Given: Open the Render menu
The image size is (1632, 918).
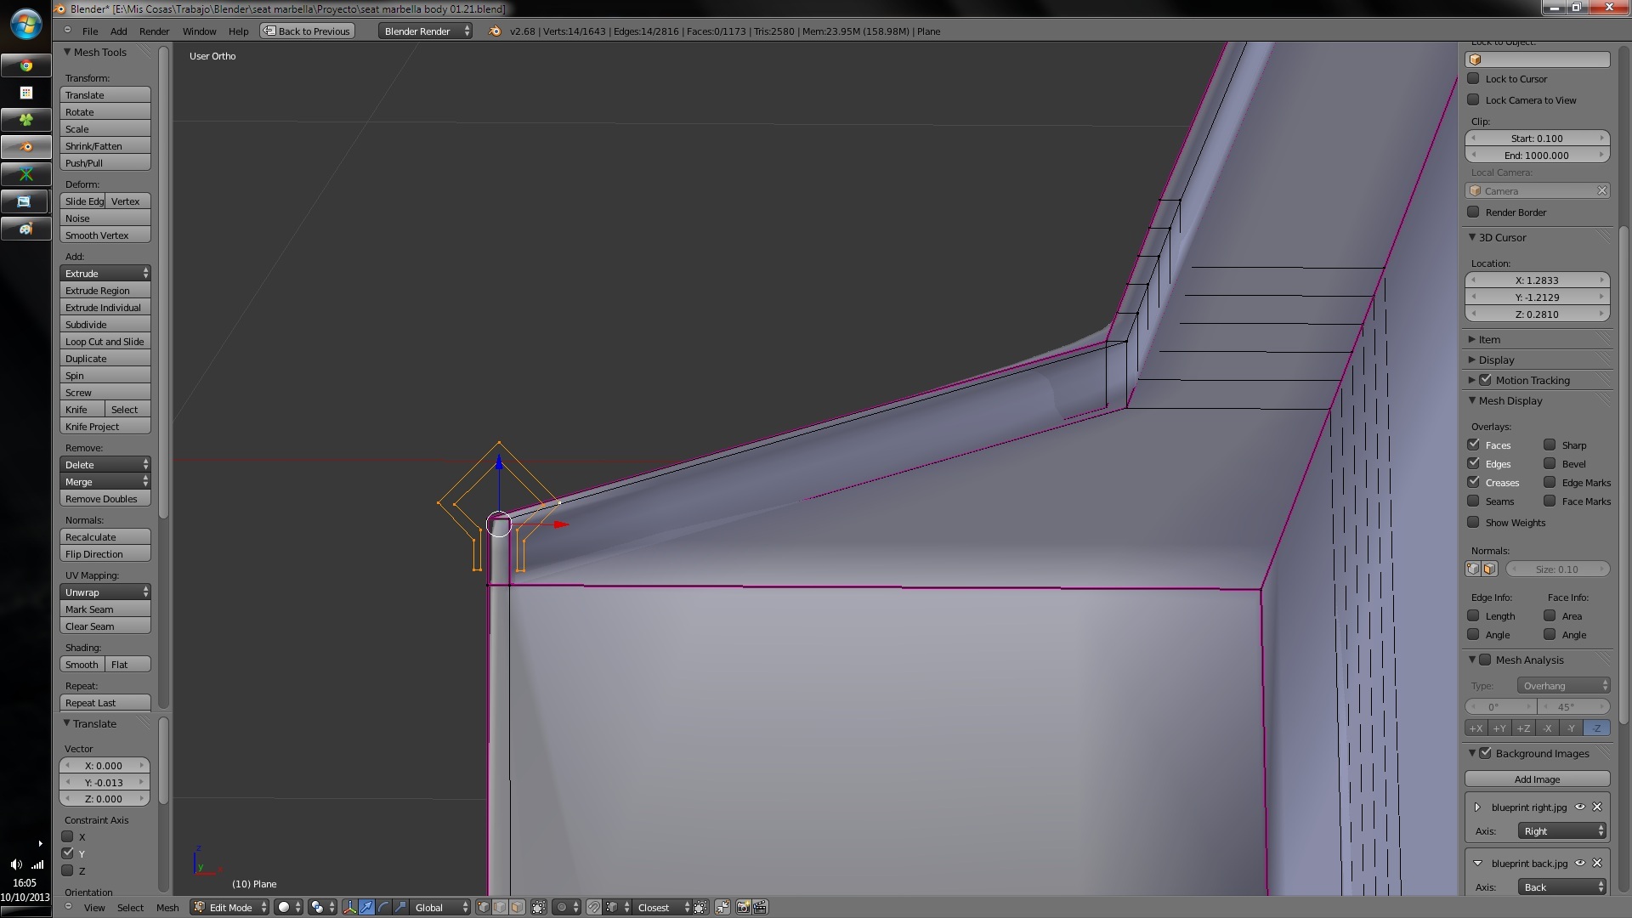Looking at the screenshot, I should 154,31.
